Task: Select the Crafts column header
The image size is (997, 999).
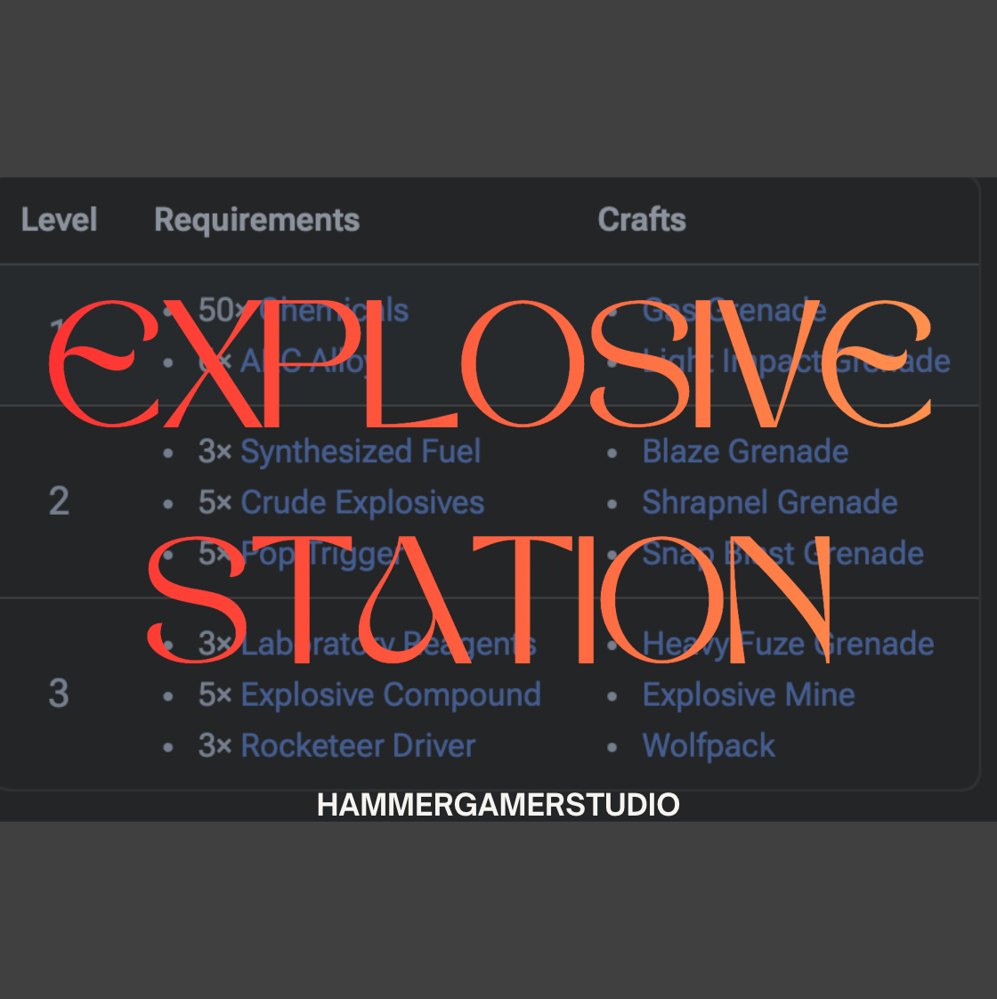Action: pyautogui.click(x=642, y=220)
